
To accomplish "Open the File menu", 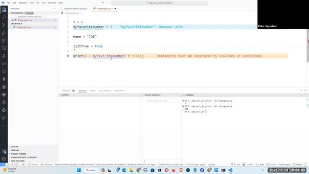I will (9, 3).
